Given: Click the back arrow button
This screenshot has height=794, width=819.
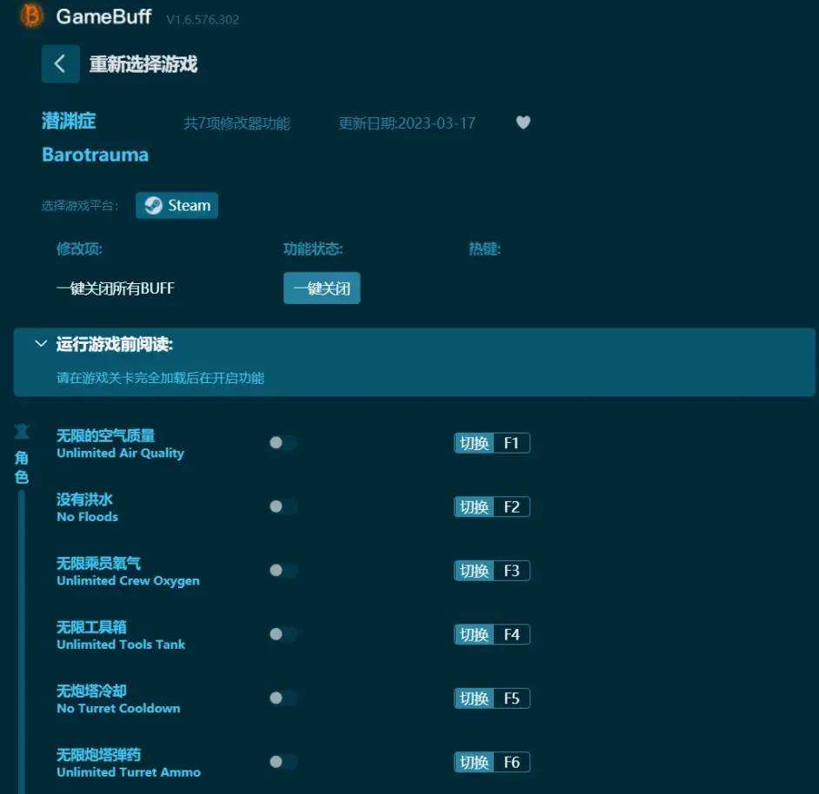Looking at the screenshot, I should click(x=60, y=64).
